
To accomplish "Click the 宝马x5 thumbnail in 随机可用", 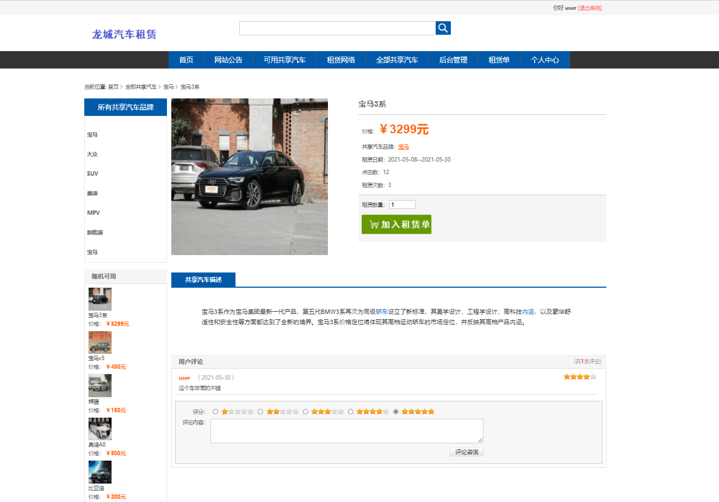I will point(101,342).
